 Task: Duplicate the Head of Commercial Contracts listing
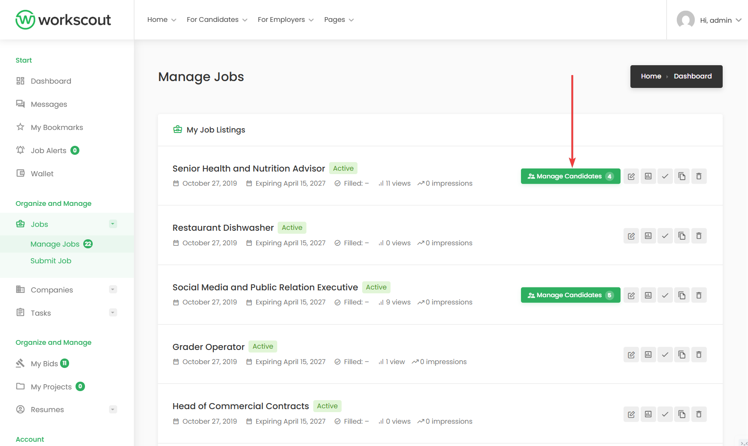click(x=681, y=414)
